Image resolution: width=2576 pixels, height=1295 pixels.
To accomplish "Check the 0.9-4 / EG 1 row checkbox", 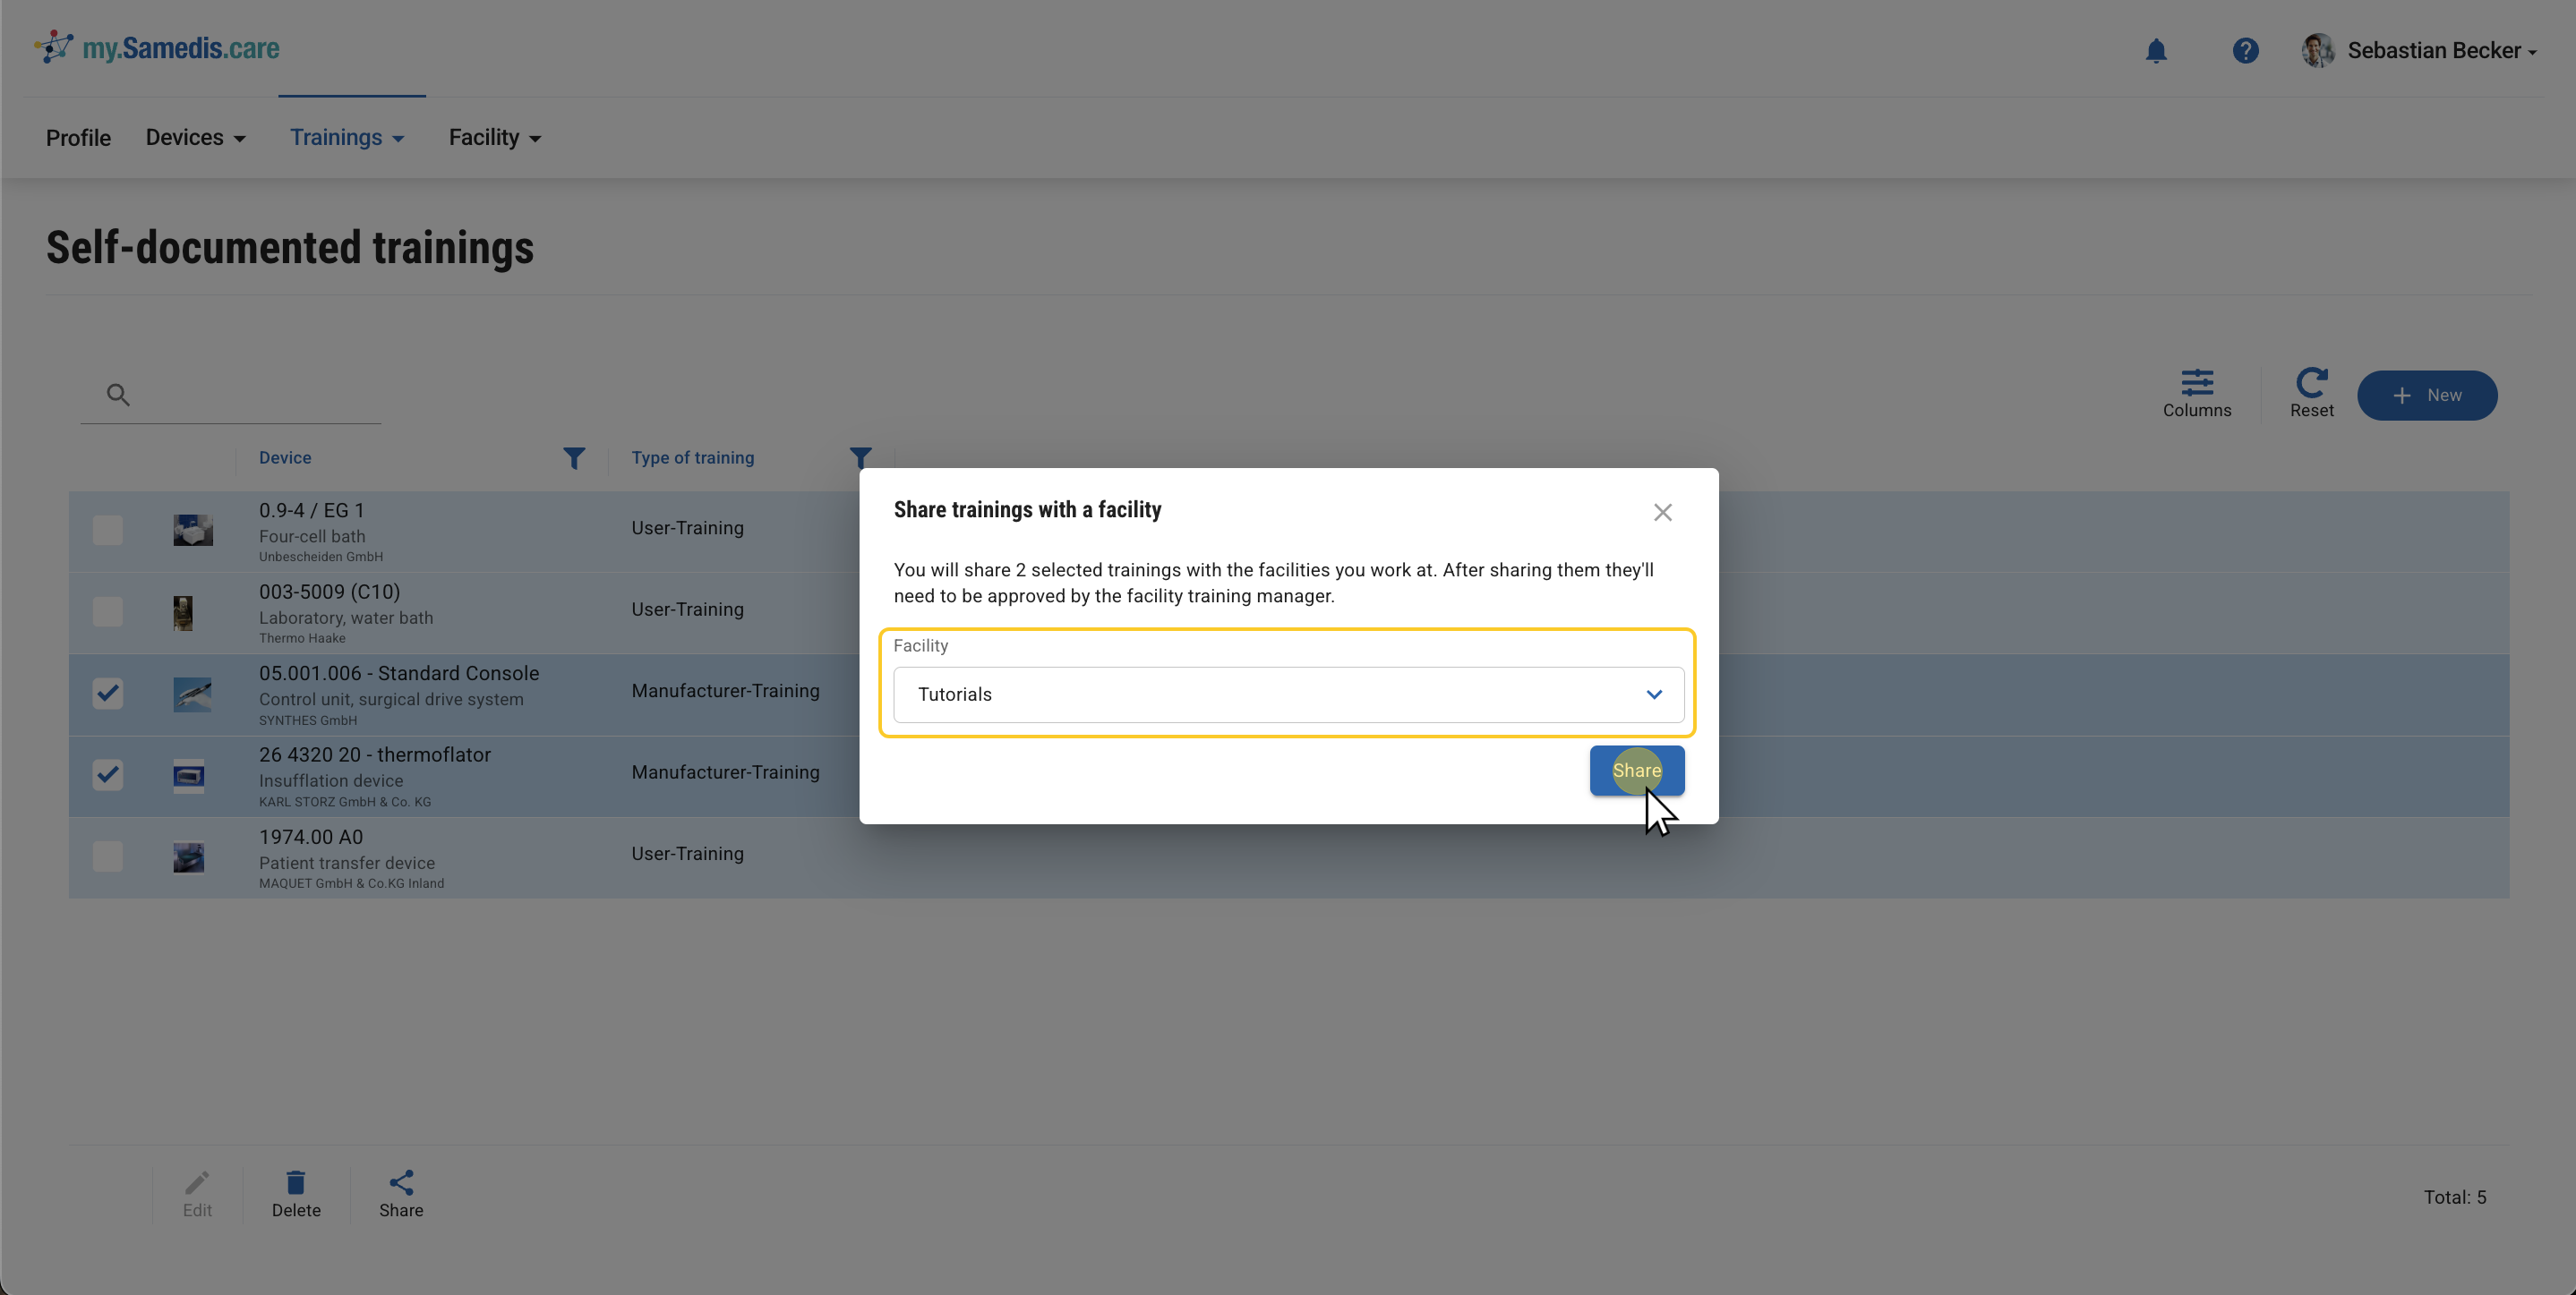I will (108, 530).
